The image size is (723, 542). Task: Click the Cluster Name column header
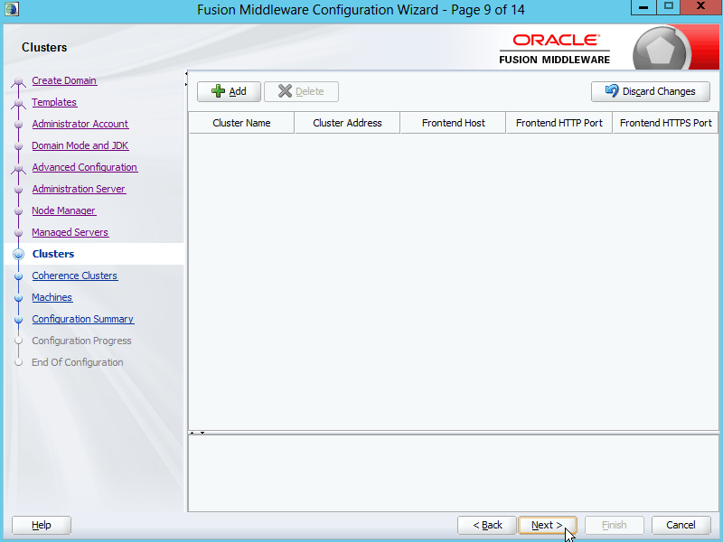[241, 123]
